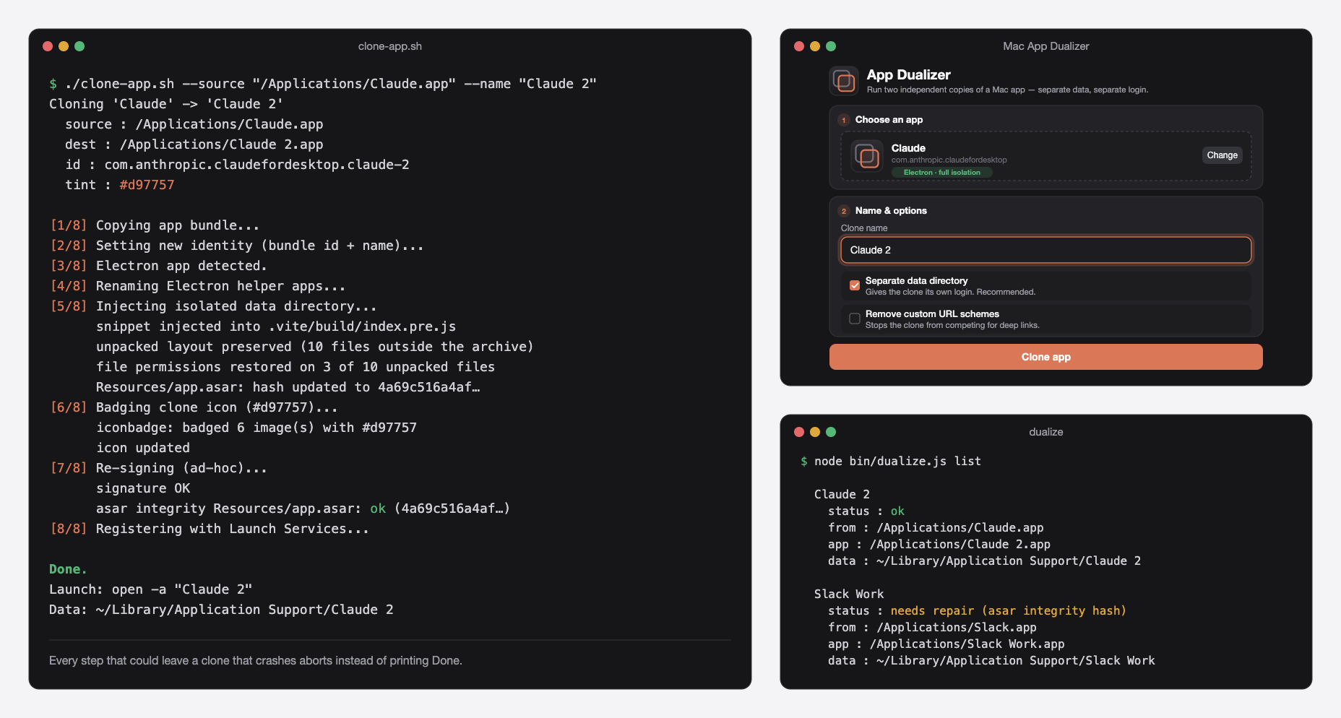Click the 'Claude 2' entry heading in dualize
1341x718 pixels.
(x=842, y=494)
